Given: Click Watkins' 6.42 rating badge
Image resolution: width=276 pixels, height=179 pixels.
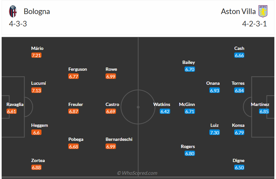Looking at the screenshot, I should [165, 112].
